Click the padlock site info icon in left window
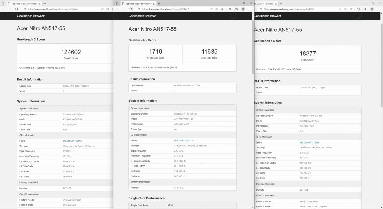The height and width of the screenshot is (209, 383). point(25,9)
